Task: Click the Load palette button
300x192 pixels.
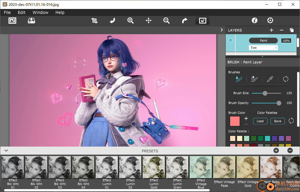Action: click(260, 121)
